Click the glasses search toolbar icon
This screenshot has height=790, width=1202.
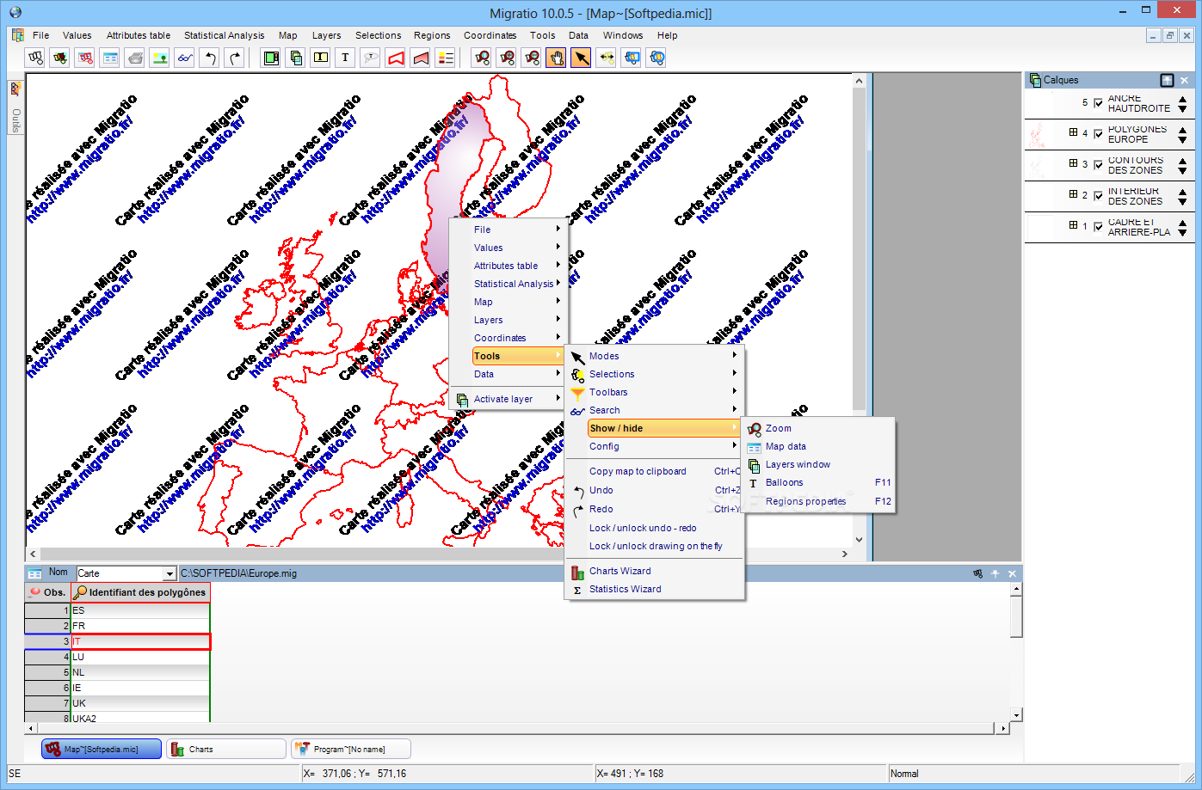184,58
